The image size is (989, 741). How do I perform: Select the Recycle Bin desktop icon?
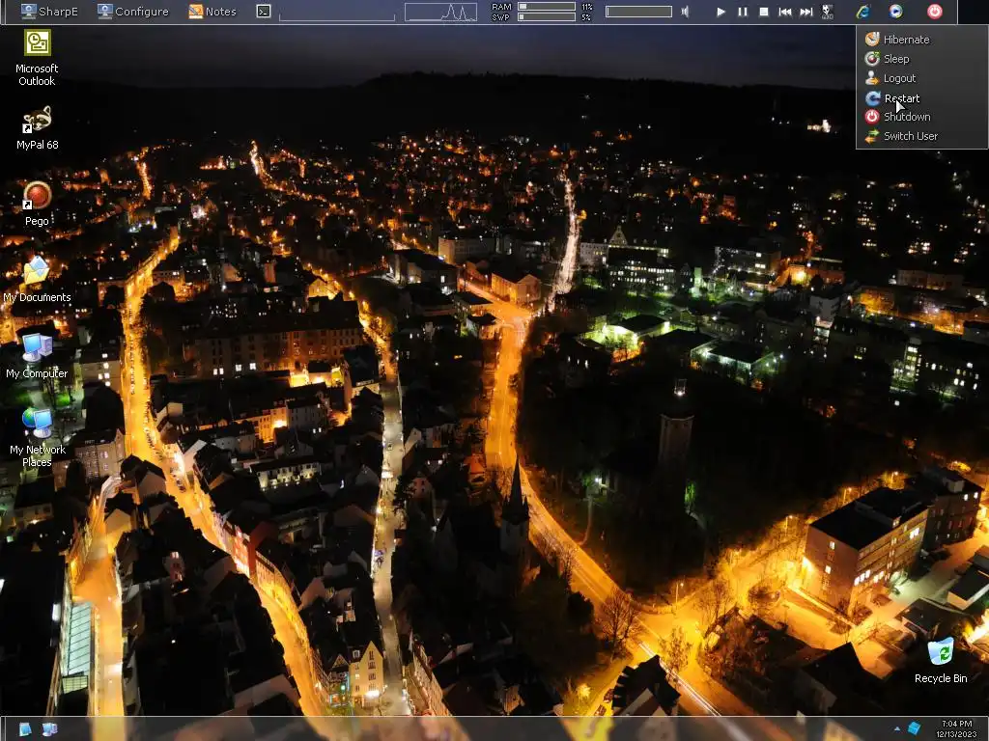click(x=941, y=661)
